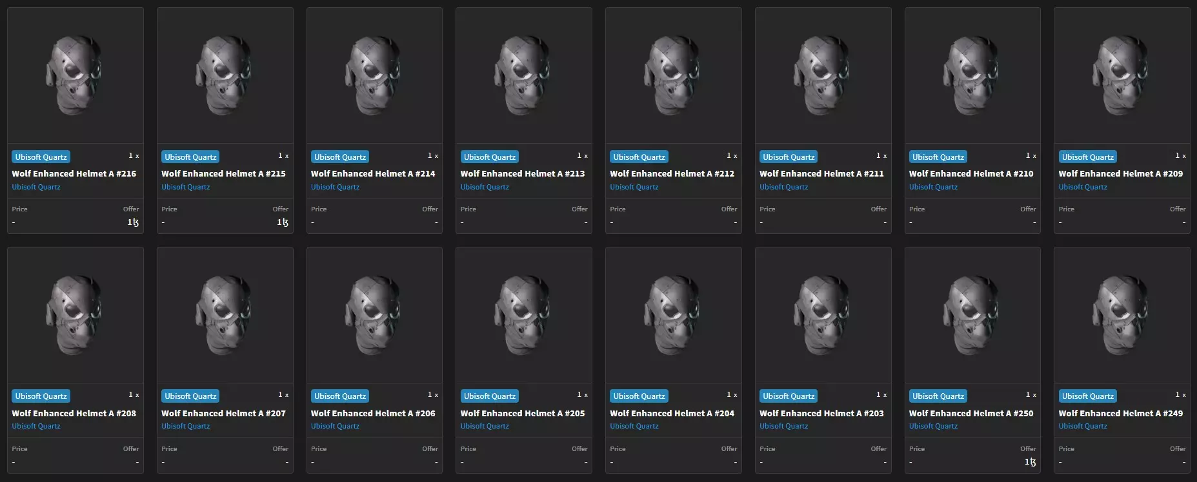Open Wolf Enhanced Helmet A #210 thumbnail
Image resolution: width=1197 pixels, height=482 pixels.
(972, 75)
